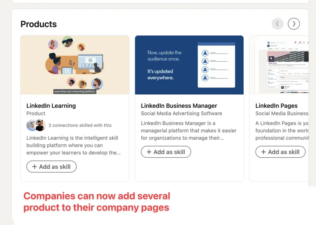Open the LinkedIn Learning product thumbnail image
The width and height of the screenshot is (316, 225).
[x=75, y=64]
